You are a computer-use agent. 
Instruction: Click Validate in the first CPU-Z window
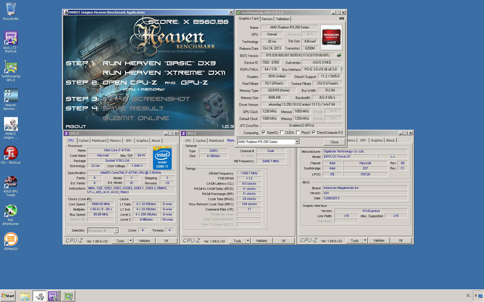coord(144,241)
